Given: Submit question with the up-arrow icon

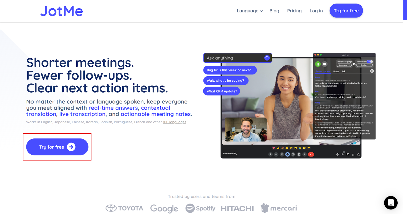Looking at the screenshot, I should pyautogui.click(x=267, y=58).
